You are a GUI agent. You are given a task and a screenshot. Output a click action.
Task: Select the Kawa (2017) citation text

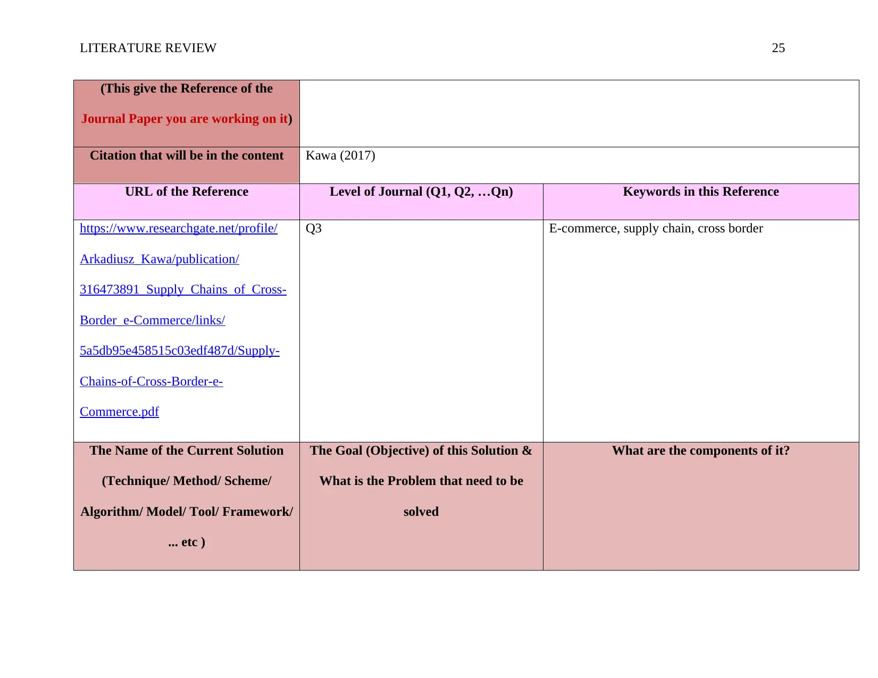pos(340,156)
